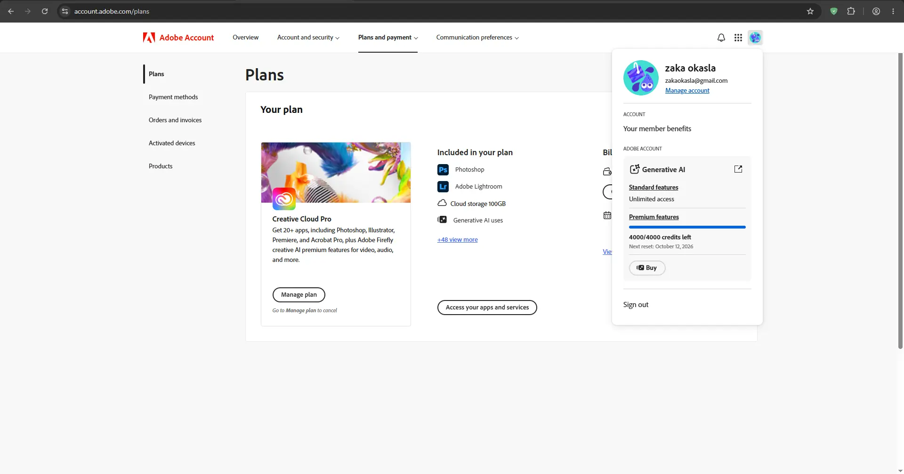The height and width of the screenshot is (474, 904).
Task: Go back in browser history
Action: pos(11,11)
